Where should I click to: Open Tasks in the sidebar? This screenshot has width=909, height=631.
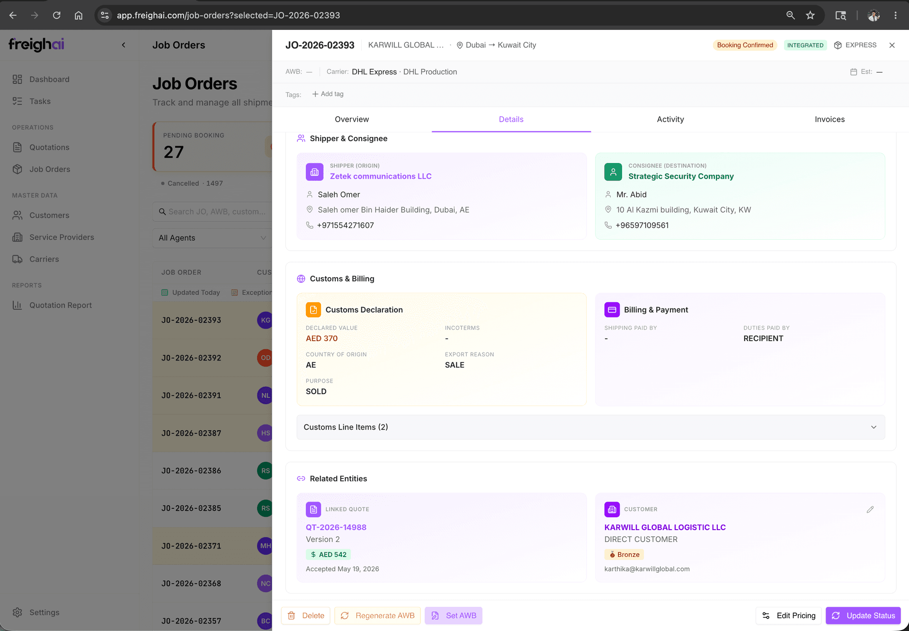pos(40,101)
